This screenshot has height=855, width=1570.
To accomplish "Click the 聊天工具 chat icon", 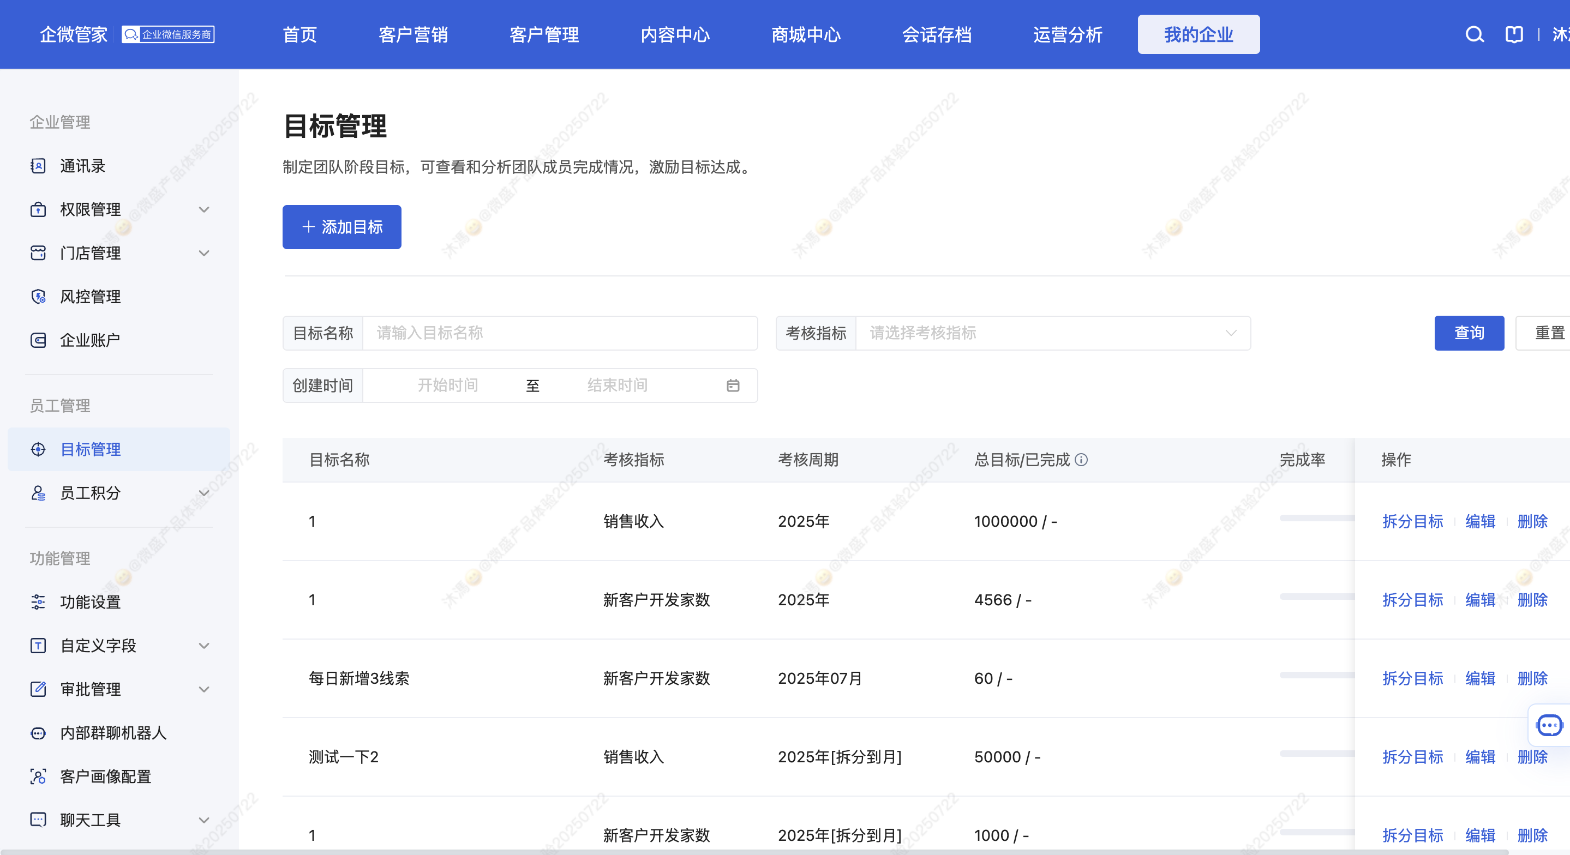I will click(38, 820).
